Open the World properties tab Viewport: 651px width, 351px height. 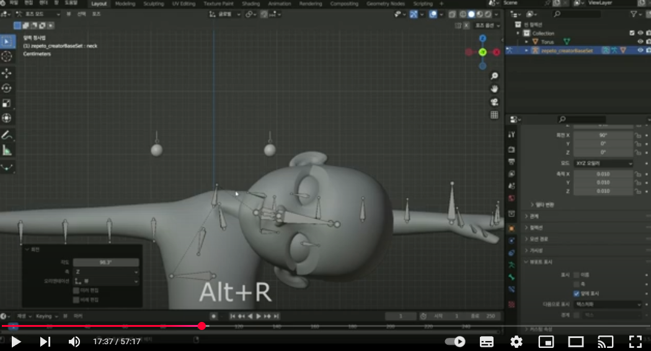click(511, 198)
